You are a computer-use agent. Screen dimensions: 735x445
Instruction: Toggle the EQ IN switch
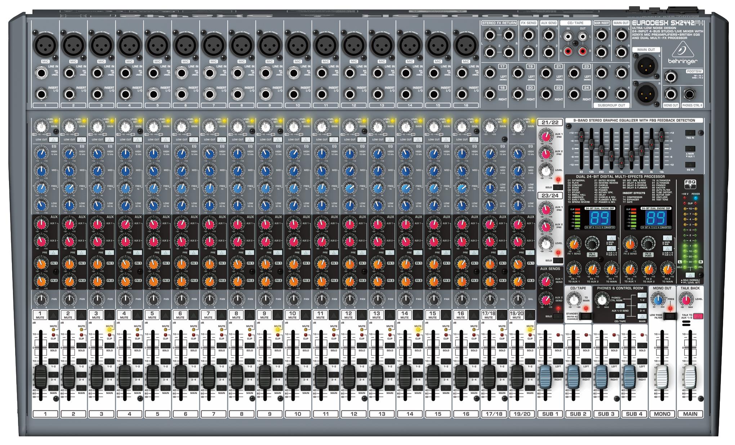(690, 165)
